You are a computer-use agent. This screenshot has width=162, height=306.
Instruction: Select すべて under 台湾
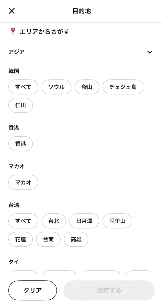click(x=23, y=221)
